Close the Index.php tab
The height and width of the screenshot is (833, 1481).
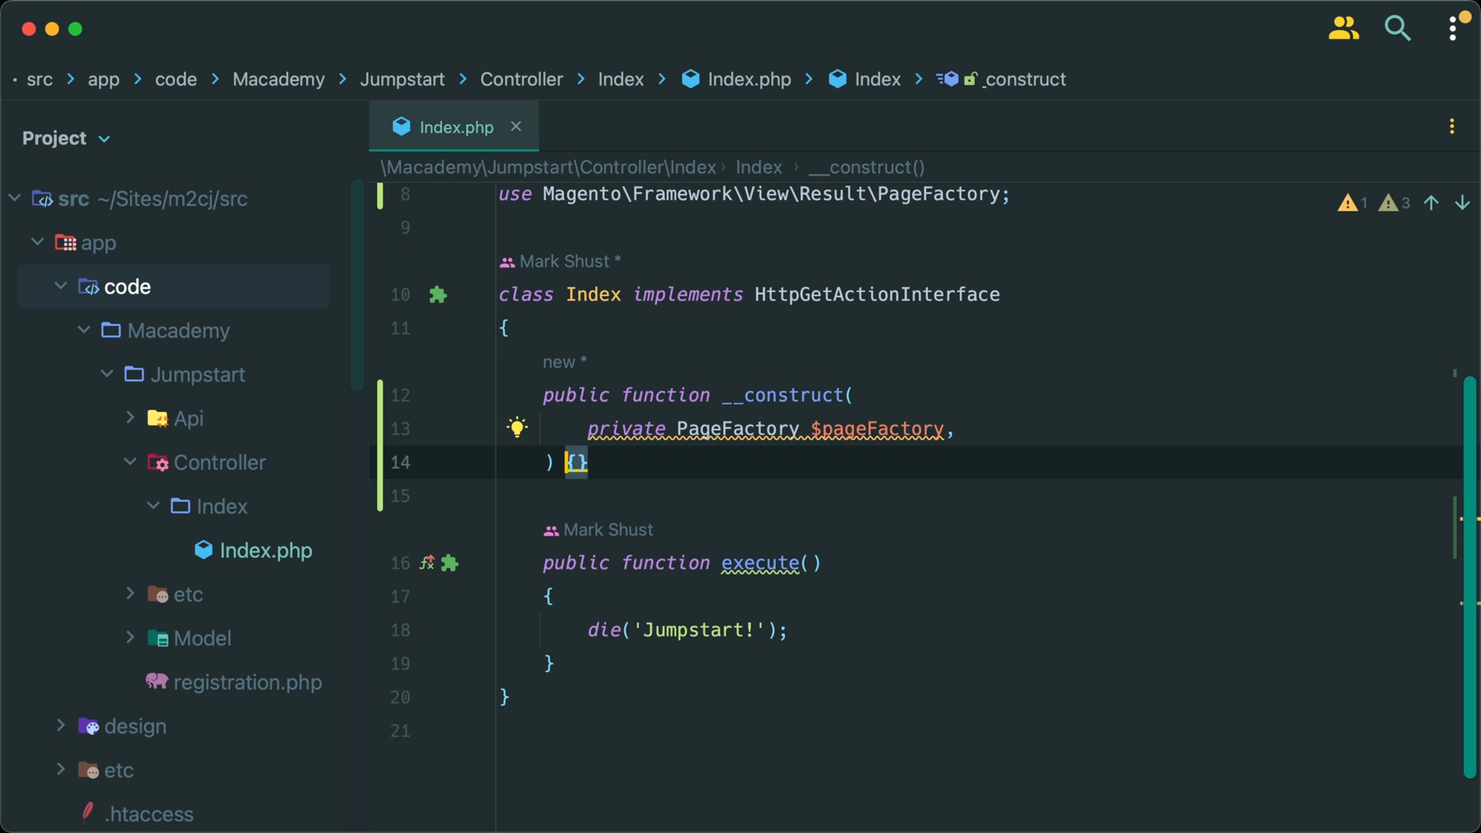point(516,126)
